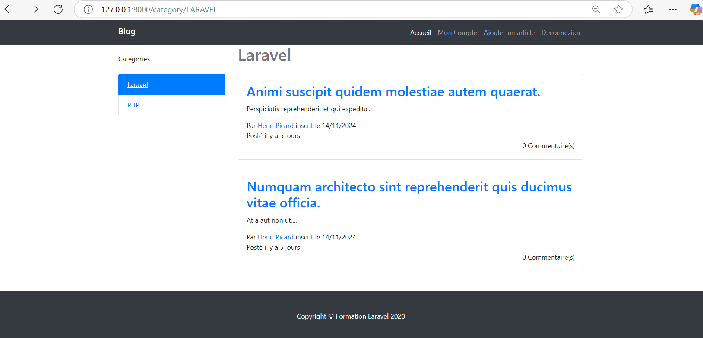This screenshot has width=703, height=338.
Task: Go forward with the browser forward arrow
Action: click(34, 9)
